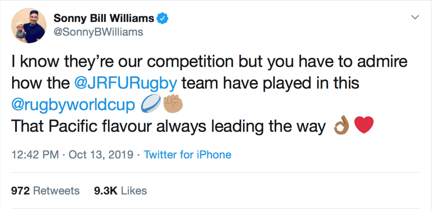Open the @SonnyBWilliams handle link
The width and height of the screenshot is (432, 211).
coord(98,32)
